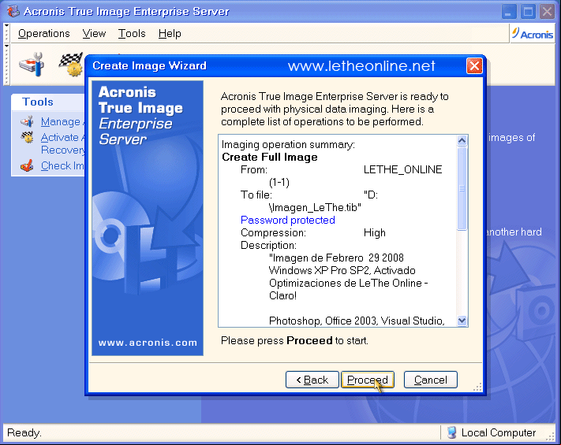The width and height of the screenshot is (561, 445).
Task: Click the Activate Recovery icon in Tools panel
Action: (x=27, y=137)
